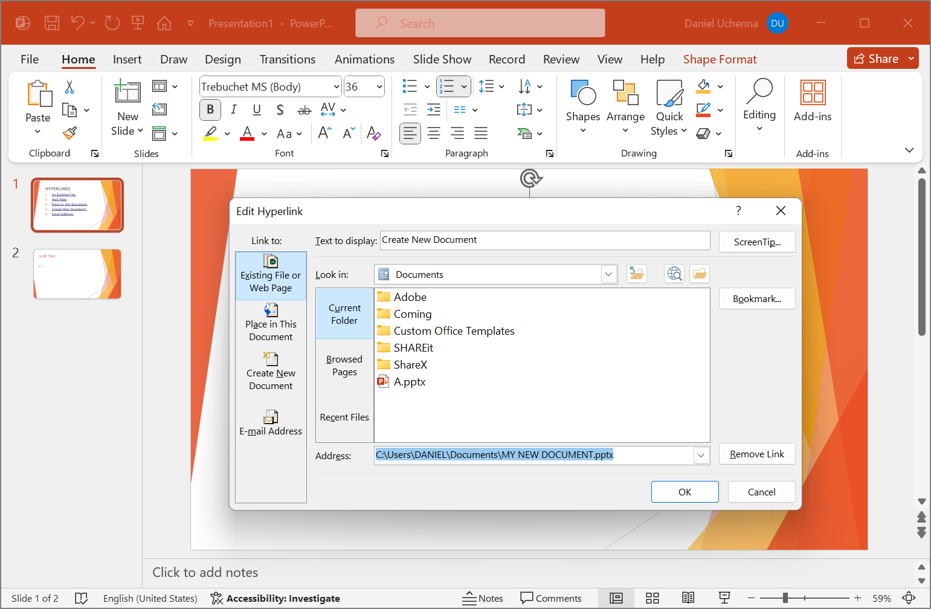Click the Browse for File folder icon
Screen dimensions: 931x609
click(x=700, y=274)
